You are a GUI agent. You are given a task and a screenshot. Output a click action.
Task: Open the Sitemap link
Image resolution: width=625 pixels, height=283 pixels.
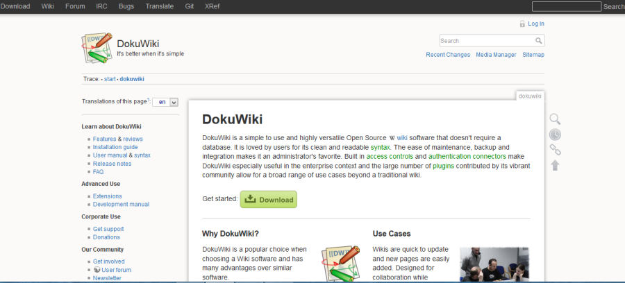pyautogui.click(x=533, y=55)
